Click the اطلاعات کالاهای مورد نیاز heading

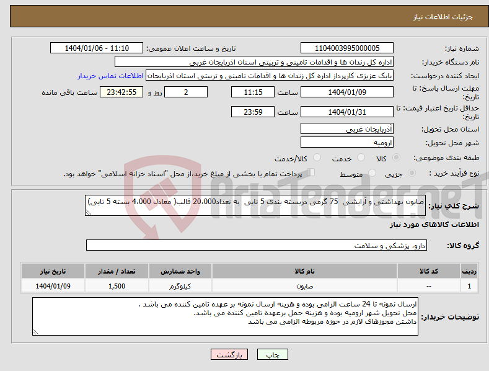point(434,225)
